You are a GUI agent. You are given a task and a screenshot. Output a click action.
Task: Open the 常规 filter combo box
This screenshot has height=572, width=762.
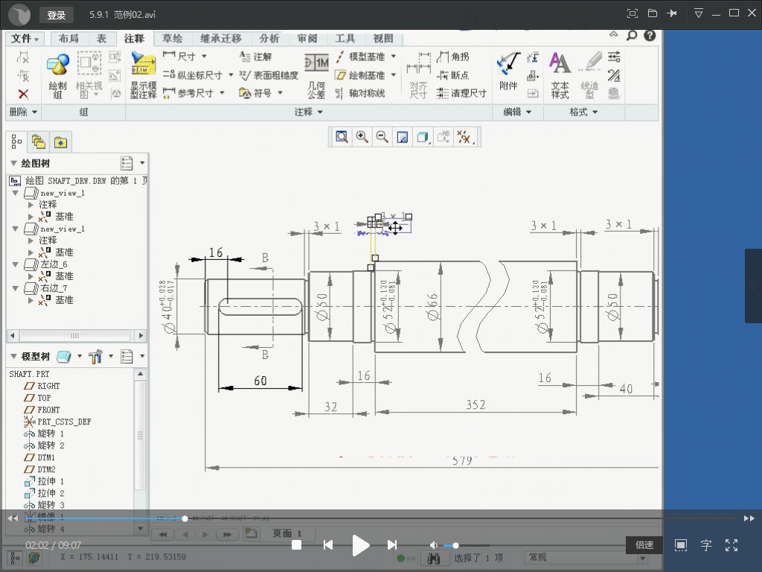[x=586, y=557]
